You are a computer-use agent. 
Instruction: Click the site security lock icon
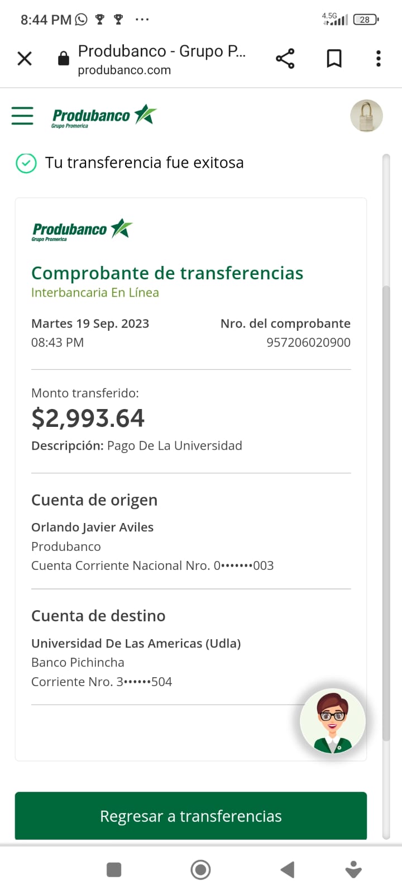tap(64, 59)
